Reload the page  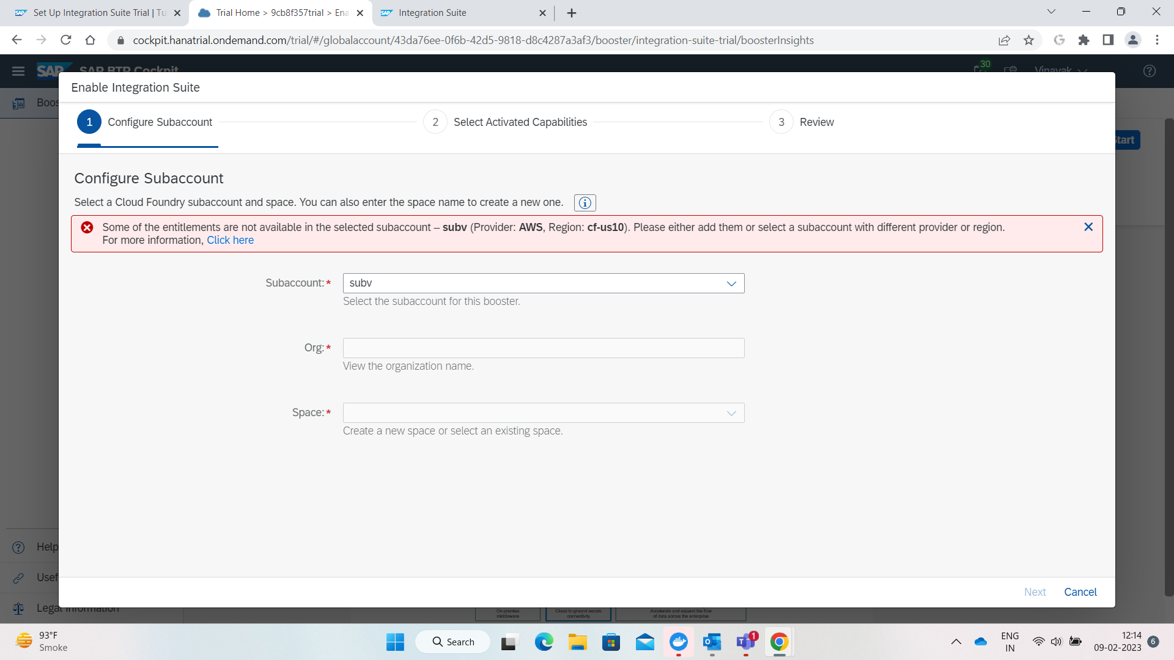click(x=66, y=40)
